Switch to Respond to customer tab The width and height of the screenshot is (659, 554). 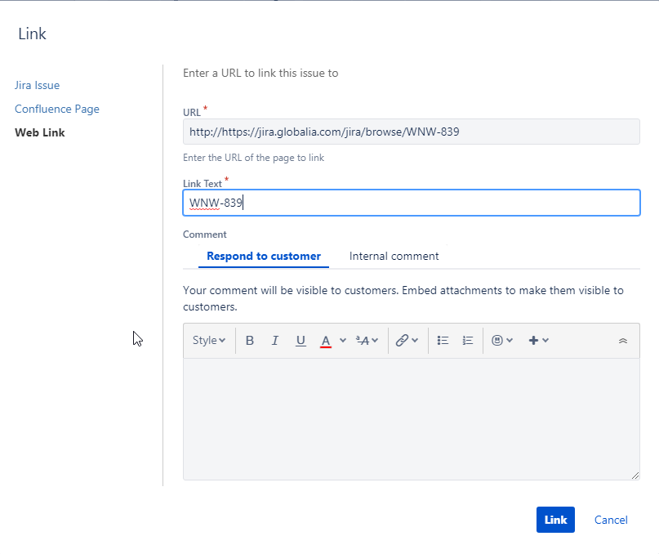point(264,257)
